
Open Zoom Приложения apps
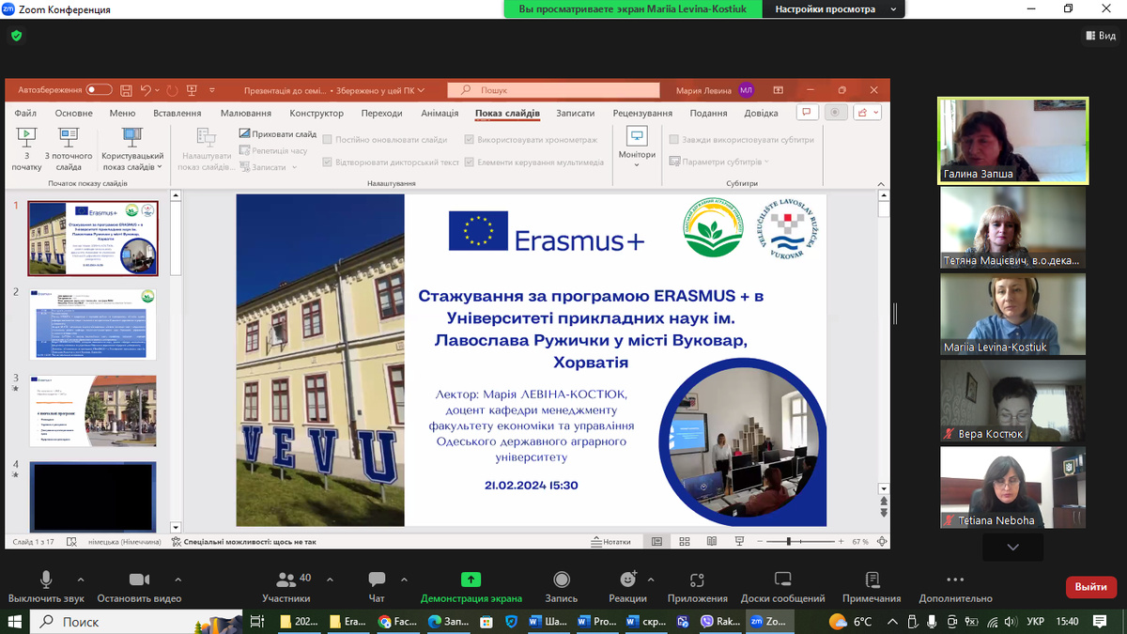tap(697, 587)
